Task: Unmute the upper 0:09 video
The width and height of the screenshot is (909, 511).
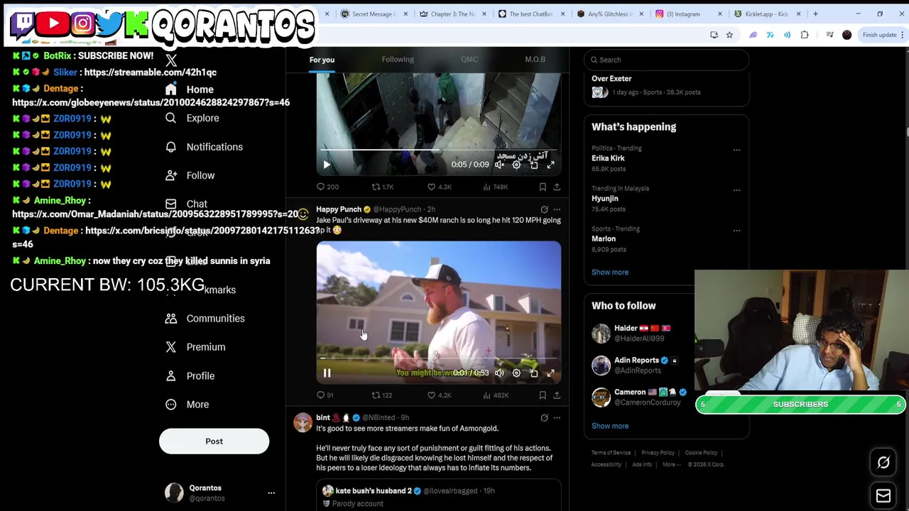Action: coord(499,165)
